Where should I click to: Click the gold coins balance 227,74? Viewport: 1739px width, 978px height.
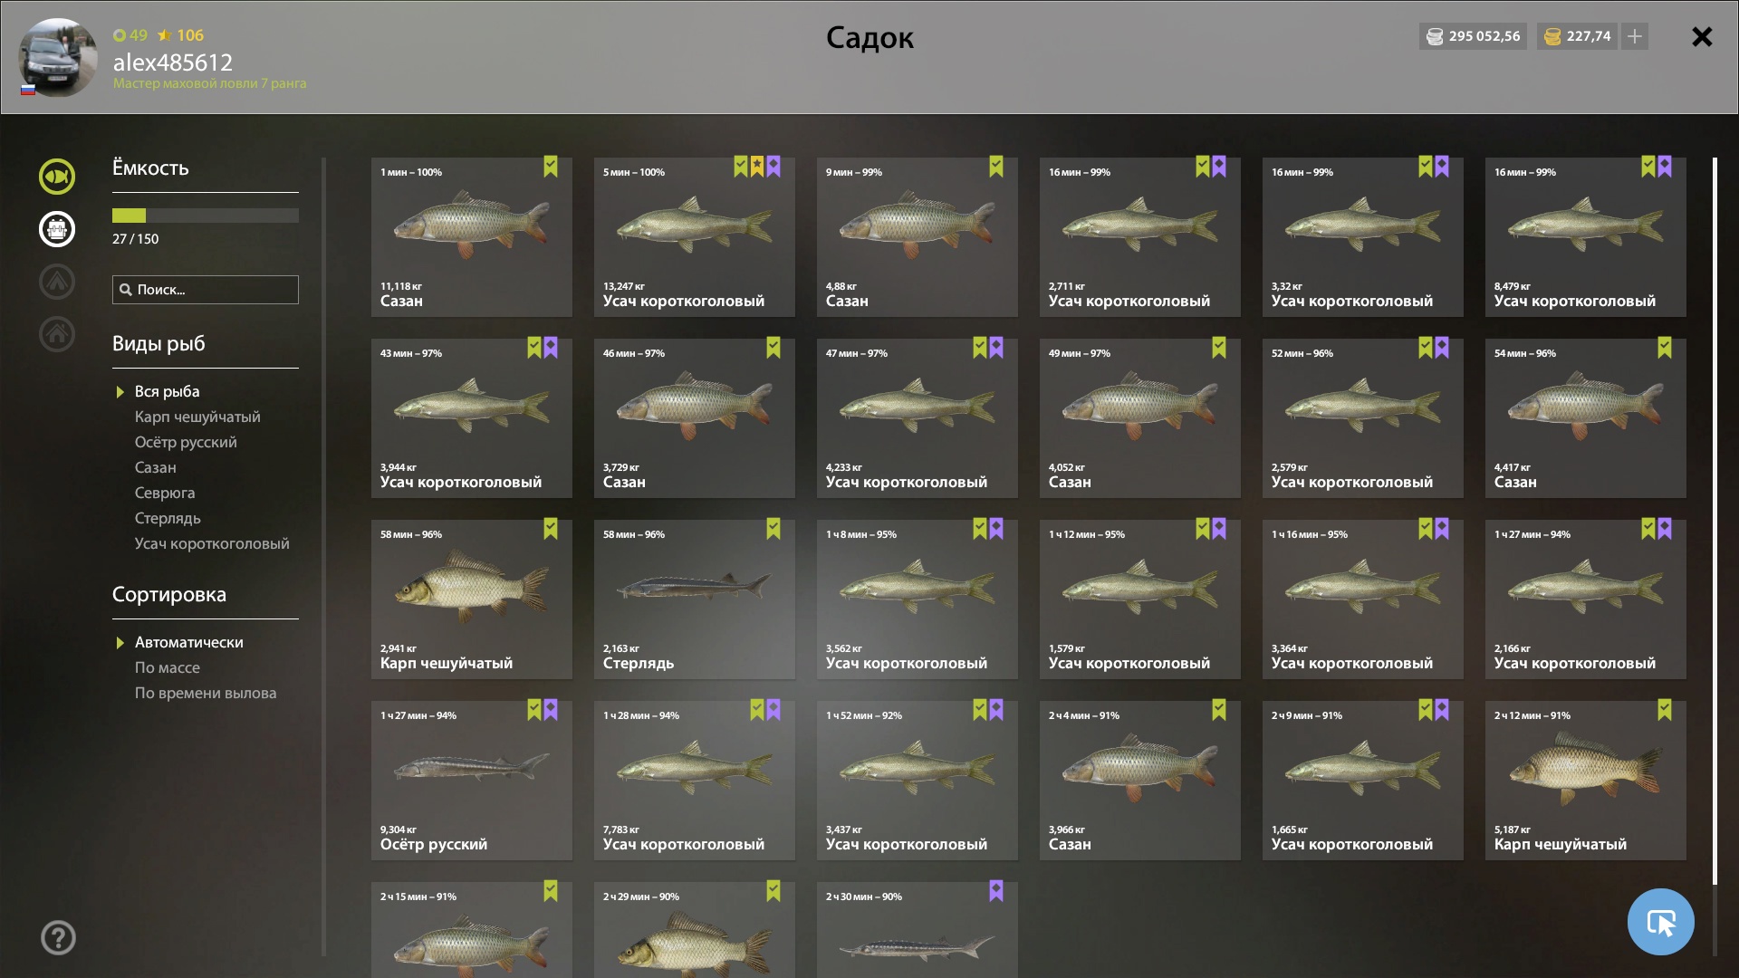point(1578,36)
